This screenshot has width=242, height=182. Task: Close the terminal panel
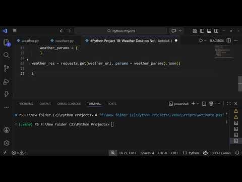pos(236,104)
